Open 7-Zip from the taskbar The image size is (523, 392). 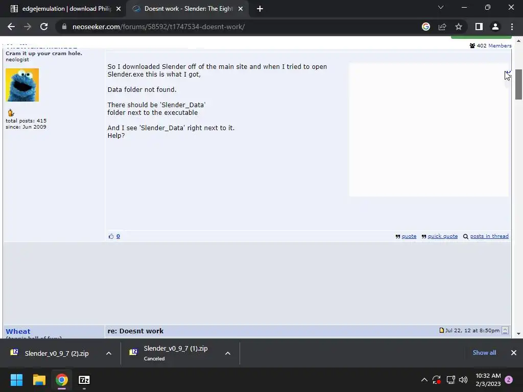[x=84, y=380]
